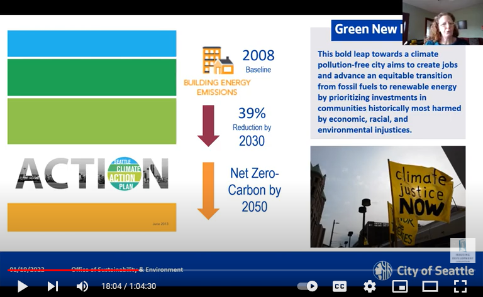The height and width of the screenshot is (297, 483).
Task: Switch to miniplayer mode
Action: [x=400, y=286]
